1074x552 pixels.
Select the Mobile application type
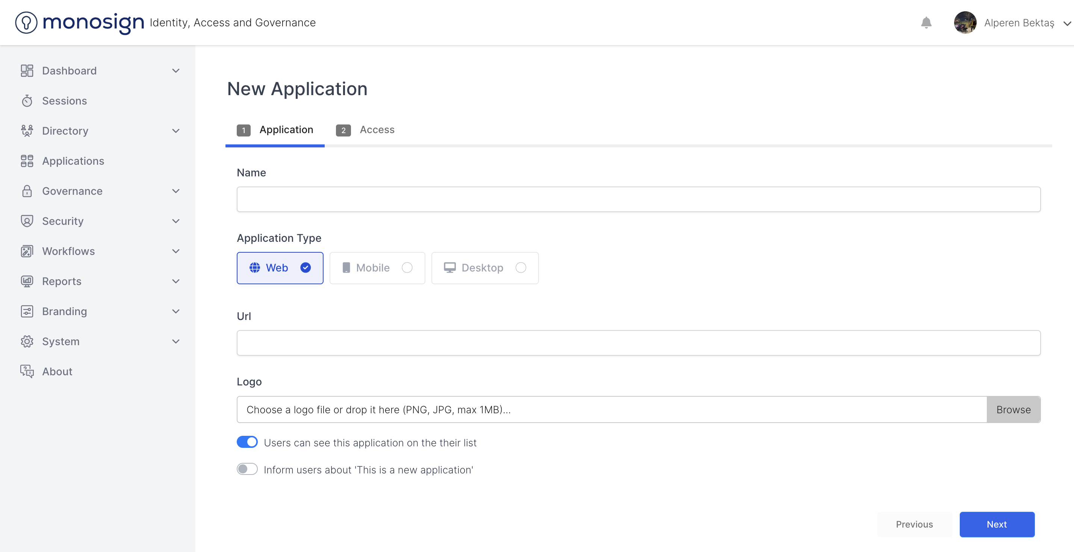[377, 268]
